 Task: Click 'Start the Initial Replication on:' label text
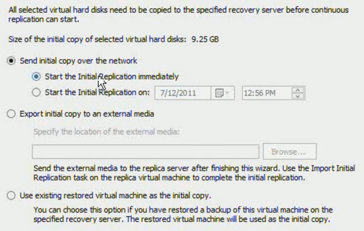pyautogui.click(x=97, y=93)
